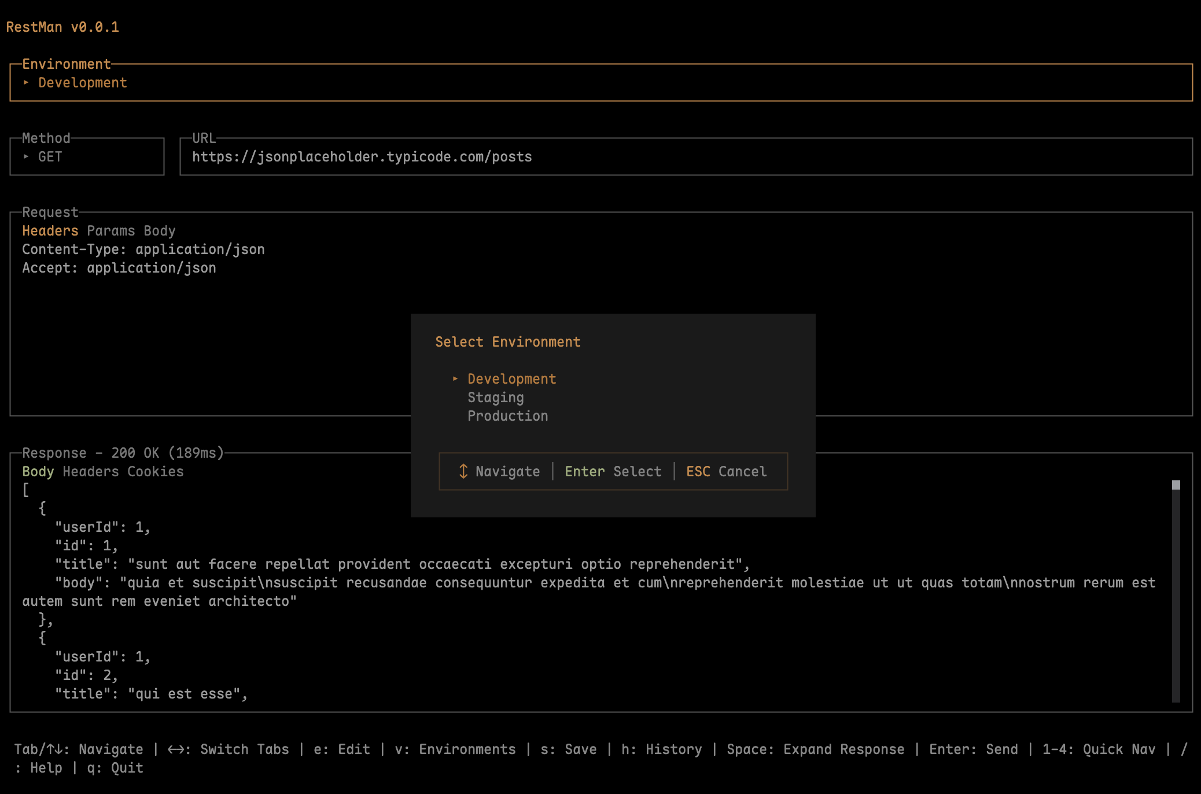Select the Development environment in the modal
Image resolution: width=1201 pixels, height=794 pixels.
click(x=511, y=378)
